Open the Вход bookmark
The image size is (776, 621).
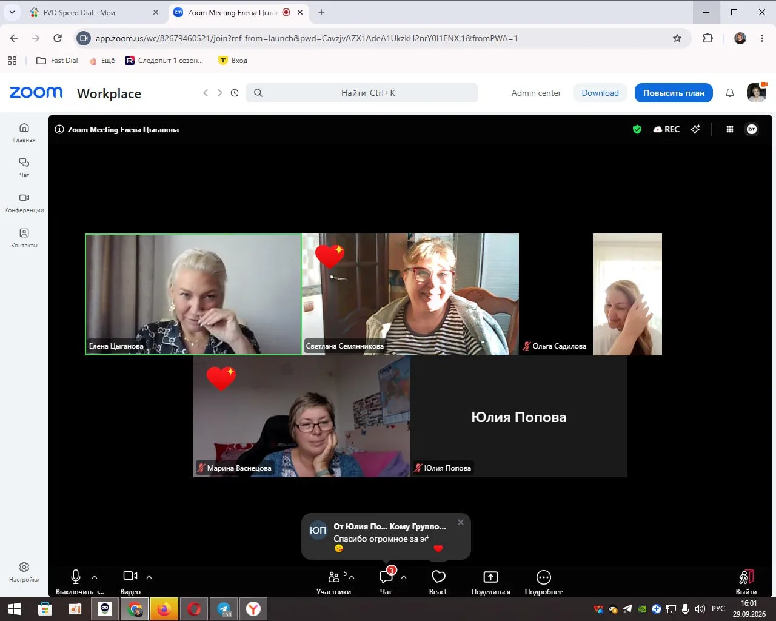(233, 61)
